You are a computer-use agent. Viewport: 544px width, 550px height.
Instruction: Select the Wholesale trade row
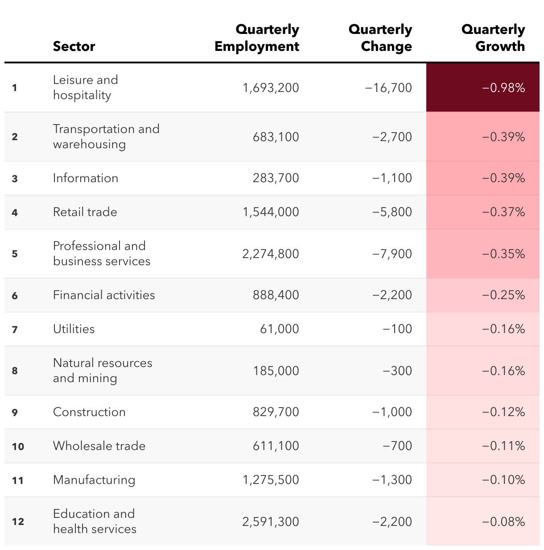(272, 446)
